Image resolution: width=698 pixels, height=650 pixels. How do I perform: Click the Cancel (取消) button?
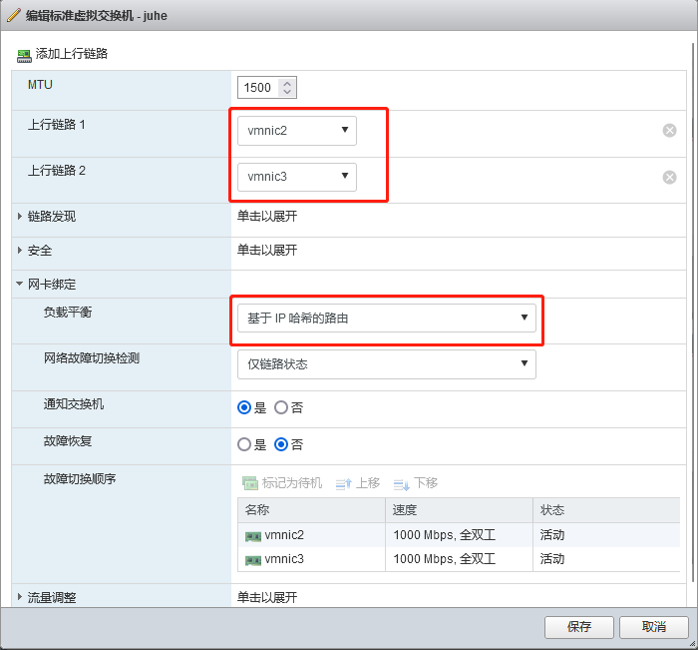653,627
